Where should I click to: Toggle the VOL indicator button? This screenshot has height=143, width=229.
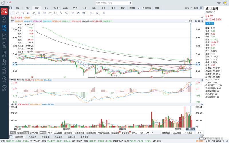[13, 133]
